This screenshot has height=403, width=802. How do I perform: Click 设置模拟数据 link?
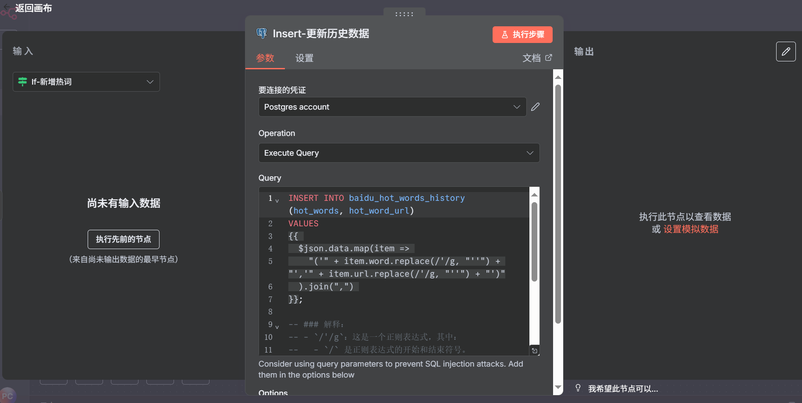691,229
